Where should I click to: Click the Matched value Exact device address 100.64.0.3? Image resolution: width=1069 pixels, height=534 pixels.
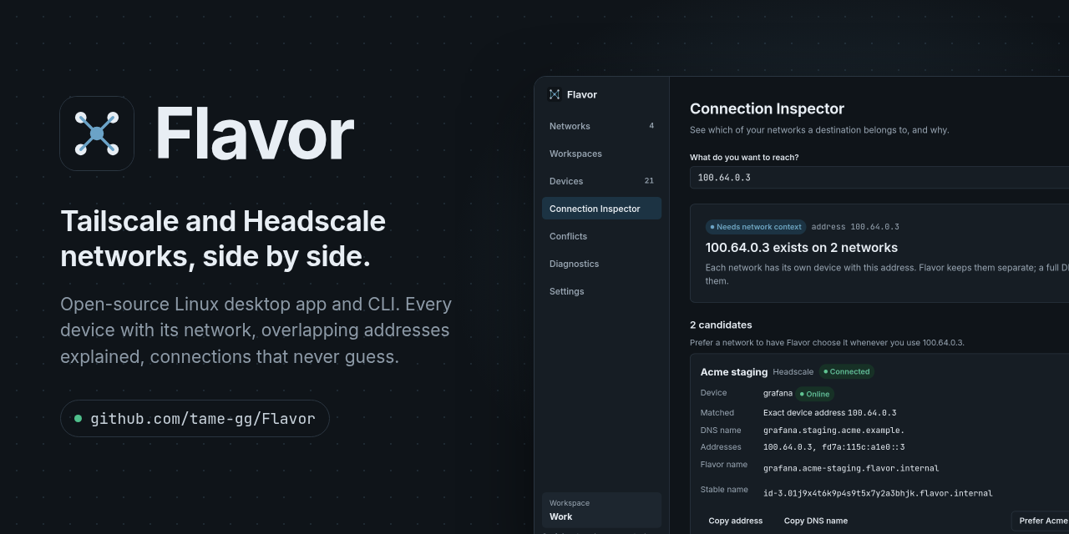tap(829, 413)
